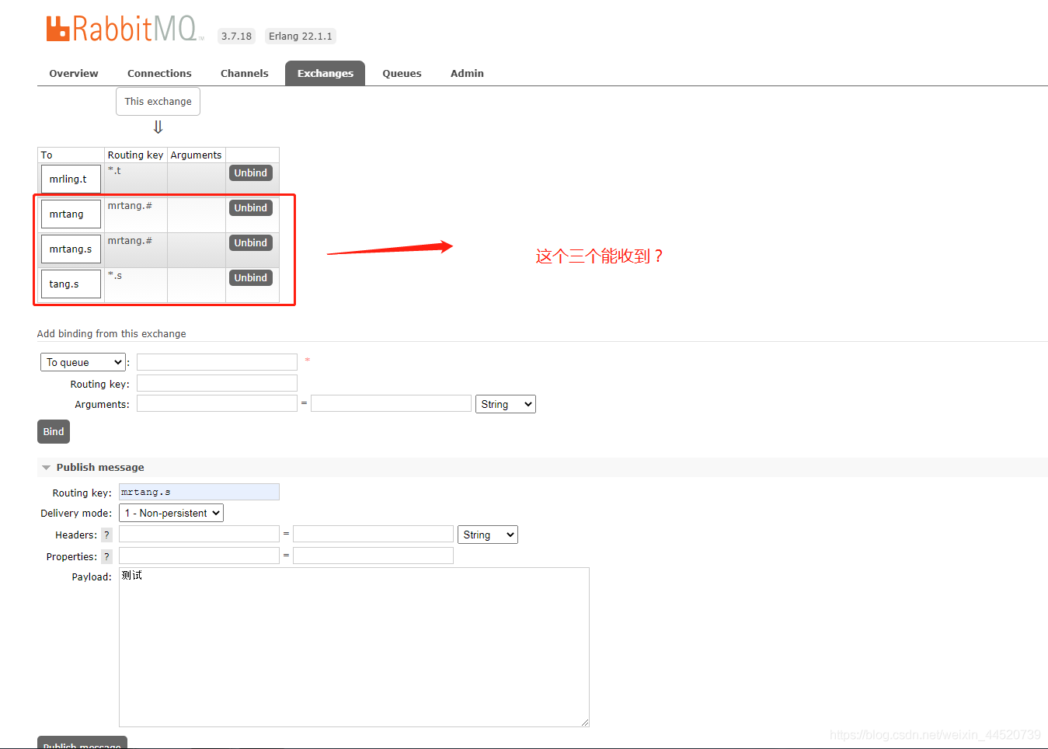
Task: Go to the Queues tab
Action: (402, 73)
